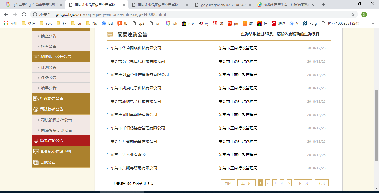Open the 检查公告 submenu item
Screen dimensions: 379x193
[61, 46]
